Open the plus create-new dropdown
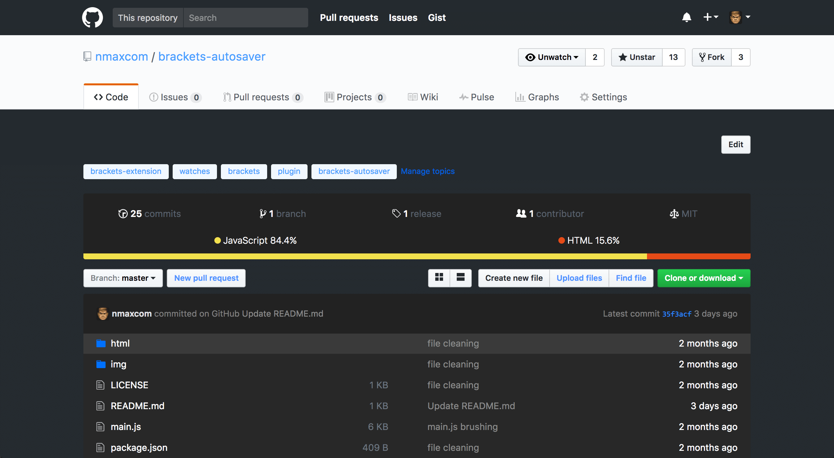 [x=711, y=17]
